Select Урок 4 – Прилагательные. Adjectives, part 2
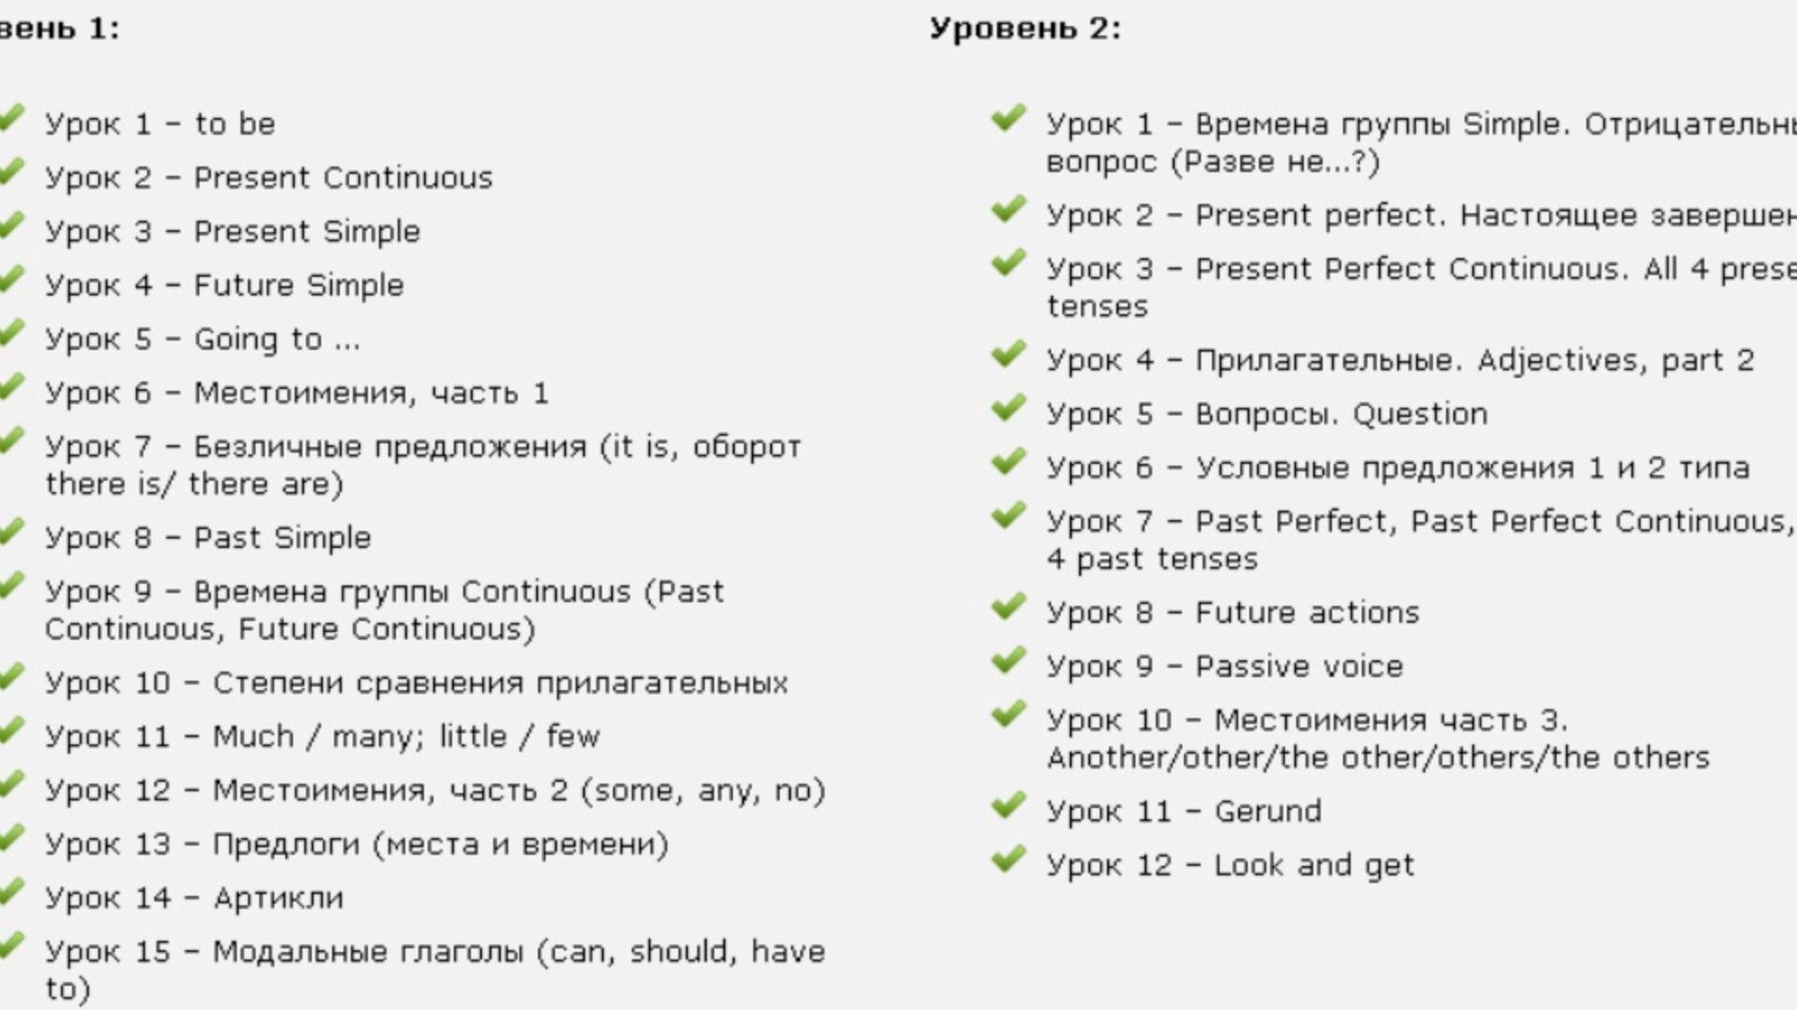The width and height of the screenshot is (1797, 1010). point(1399,360)
